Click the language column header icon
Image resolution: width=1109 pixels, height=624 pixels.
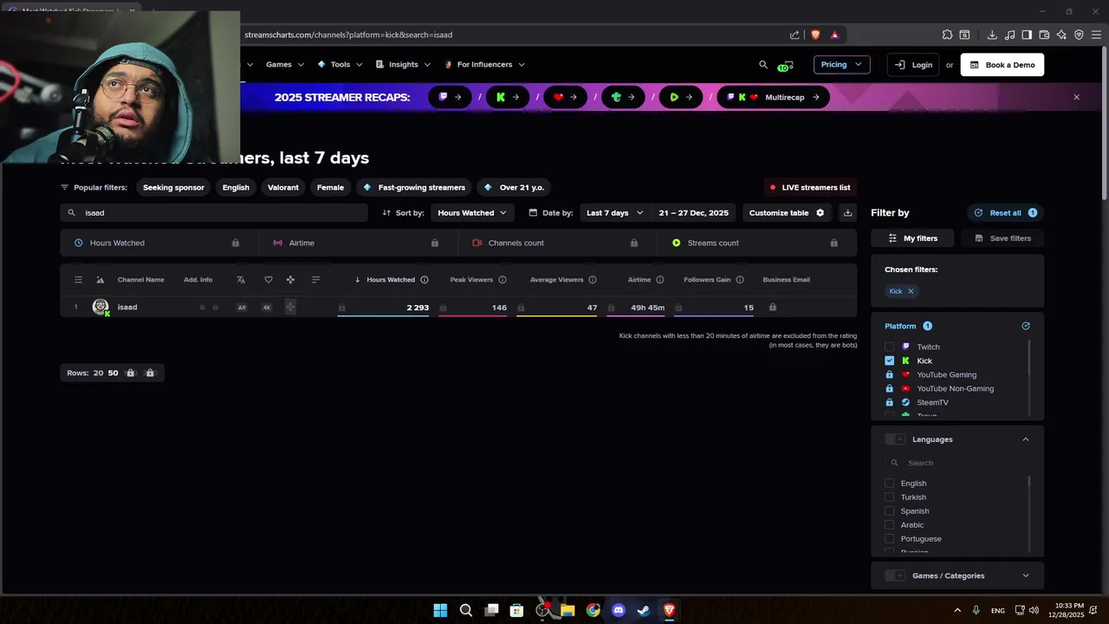point(241,280)
